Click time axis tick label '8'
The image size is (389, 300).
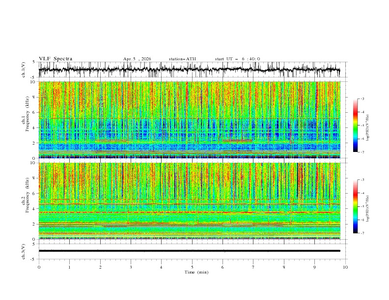[284, 267]
